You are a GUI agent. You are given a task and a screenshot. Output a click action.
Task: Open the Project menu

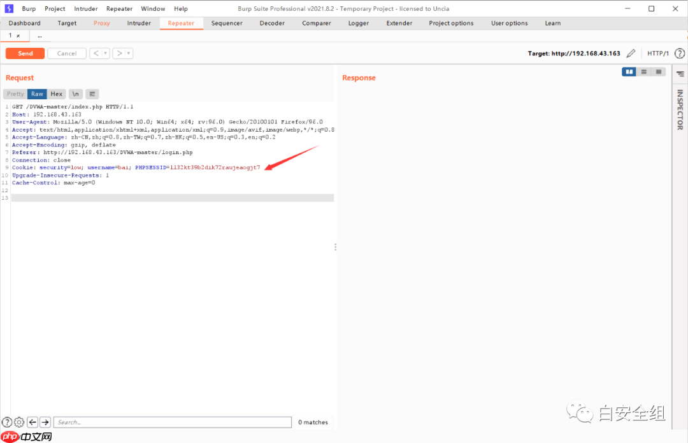coord(55,8)
